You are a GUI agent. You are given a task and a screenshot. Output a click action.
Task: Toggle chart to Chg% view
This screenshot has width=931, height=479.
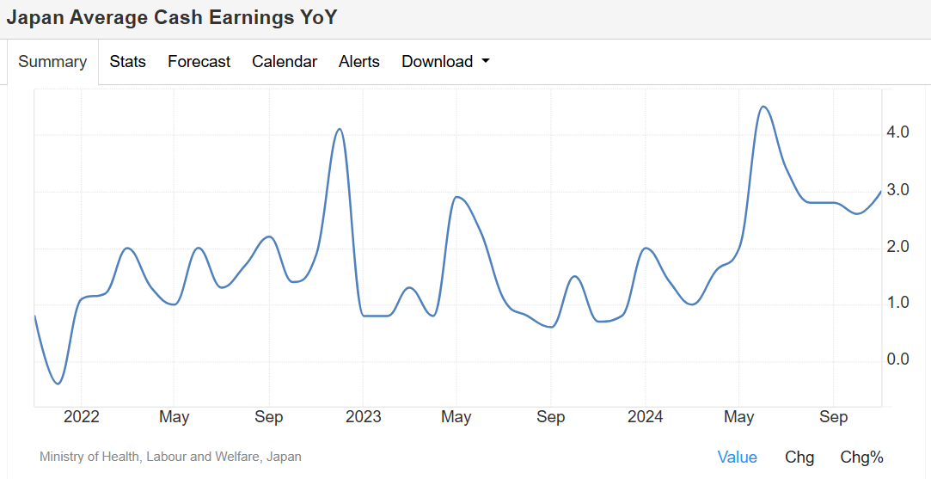[861, 458]
